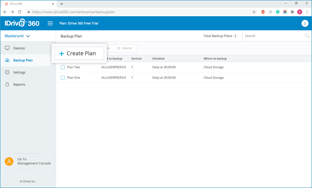Image resolution: width=312 pixels, height=188 pixels.
Task: Click the Where to backup column header
Action: pos(215,58)
